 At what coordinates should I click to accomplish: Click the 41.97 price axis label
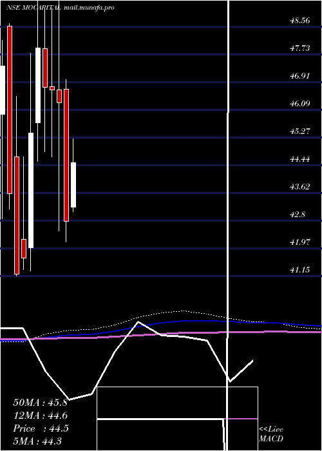pos(300,242)
